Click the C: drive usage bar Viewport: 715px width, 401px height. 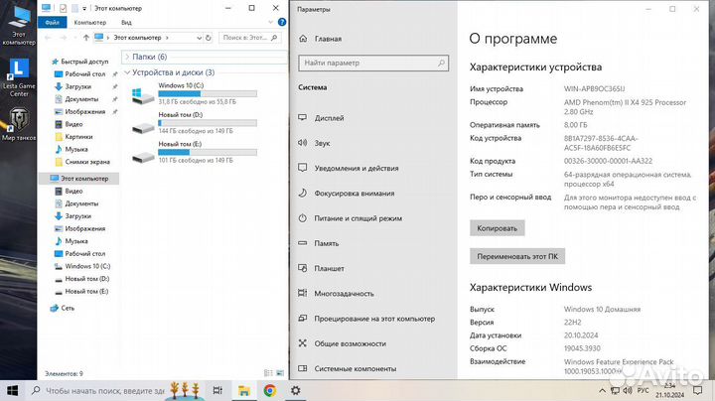208,94
